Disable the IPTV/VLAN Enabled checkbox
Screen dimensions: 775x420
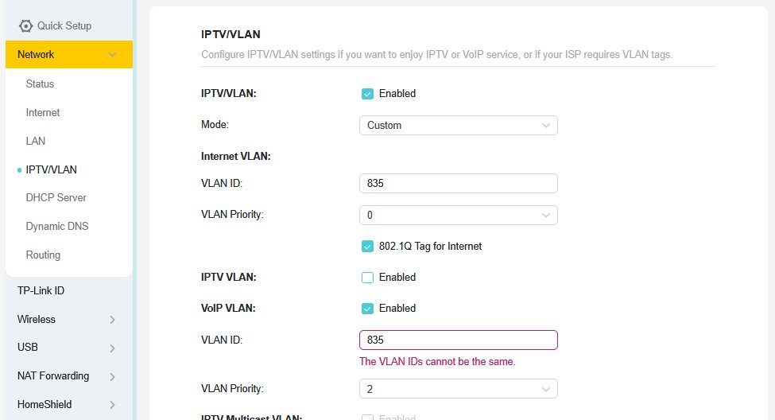tap(367, 94)
